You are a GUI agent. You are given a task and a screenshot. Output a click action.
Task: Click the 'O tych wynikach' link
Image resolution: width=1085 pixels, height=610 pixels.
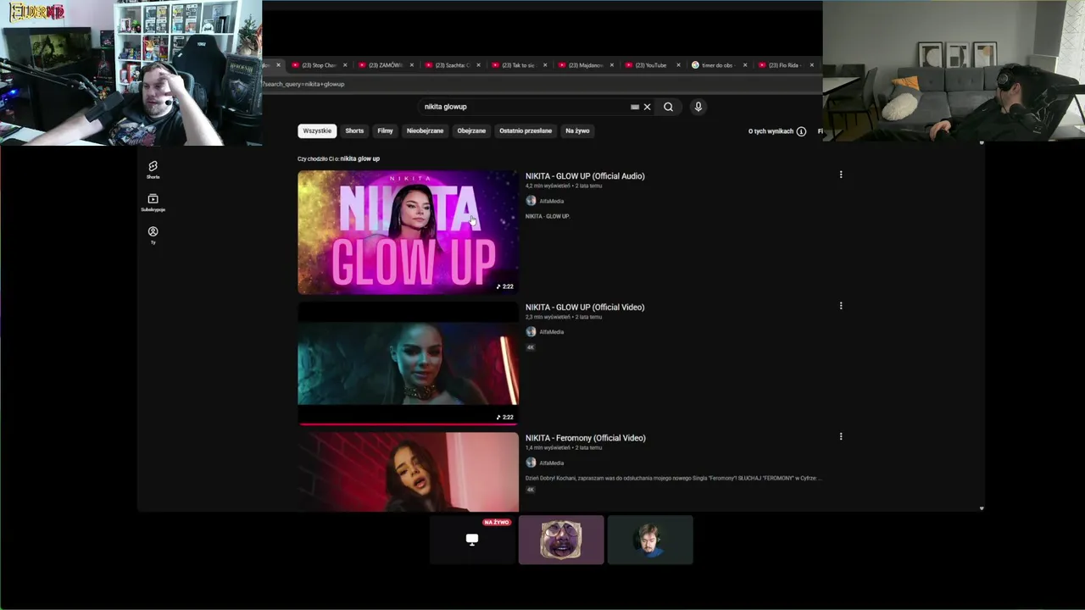click(771, 131)
